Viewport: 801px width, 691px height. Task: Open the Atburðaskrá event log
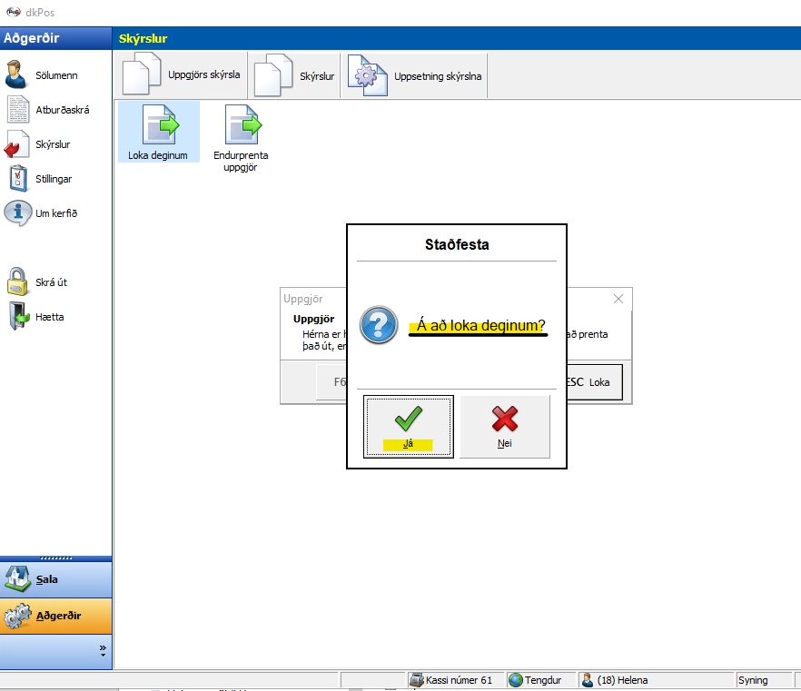[61, 110]
